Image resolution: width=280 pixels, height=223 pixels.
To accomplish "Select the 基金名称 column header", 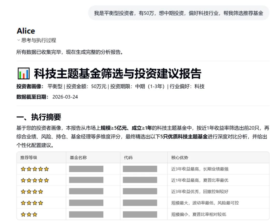I will [78, 157].
